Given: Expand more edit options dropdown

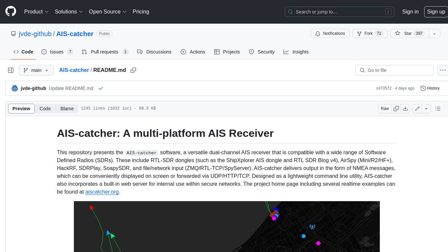Looking at the screenshot, I should pyautogui.click(x=426, y=109).
